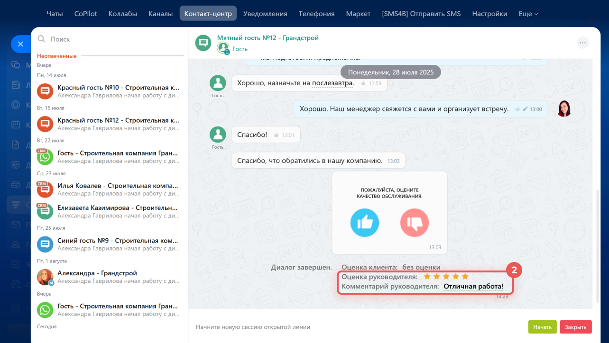The image size is (609, 343).
Task: Like the manager's reply sent at 13:00
Action: tap(517, 109)
